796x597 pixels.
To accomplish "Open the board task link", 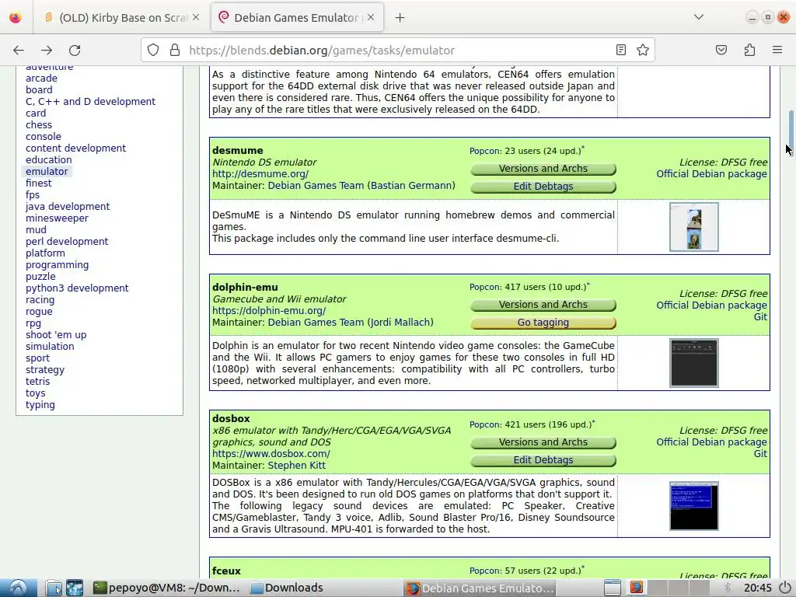I will pos(39,90).
